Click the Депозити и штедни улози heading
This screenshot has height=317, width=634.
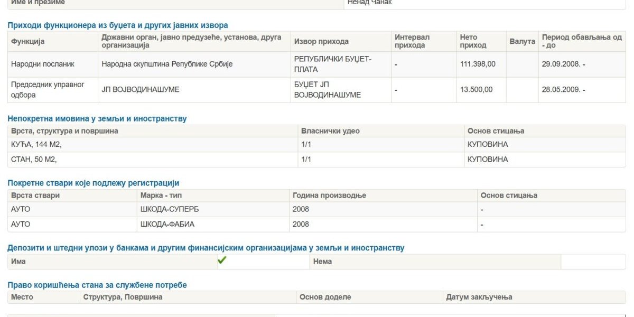click(x=206, y=248)
